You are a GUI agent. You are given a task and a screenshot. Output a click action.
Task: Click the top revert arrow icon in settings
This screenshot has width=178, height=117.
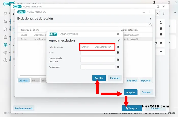(x=161, y=22)
